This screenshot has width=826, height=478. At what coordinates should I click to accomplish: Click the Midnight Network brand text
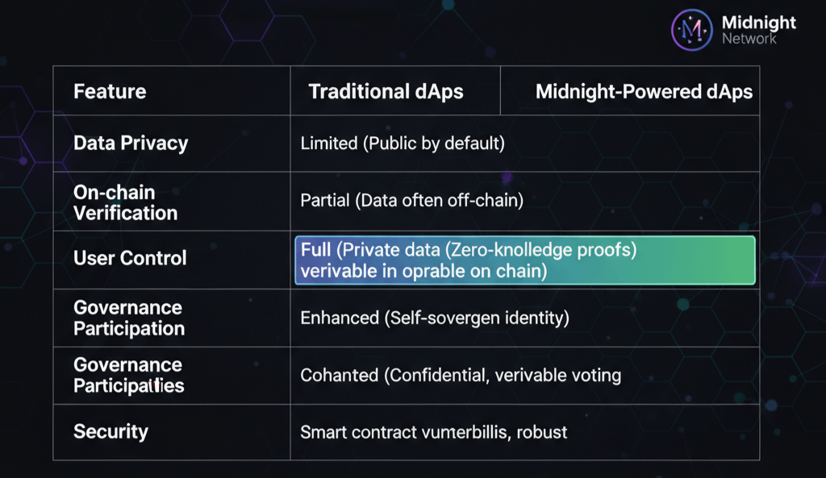click(x=758, y=31)
